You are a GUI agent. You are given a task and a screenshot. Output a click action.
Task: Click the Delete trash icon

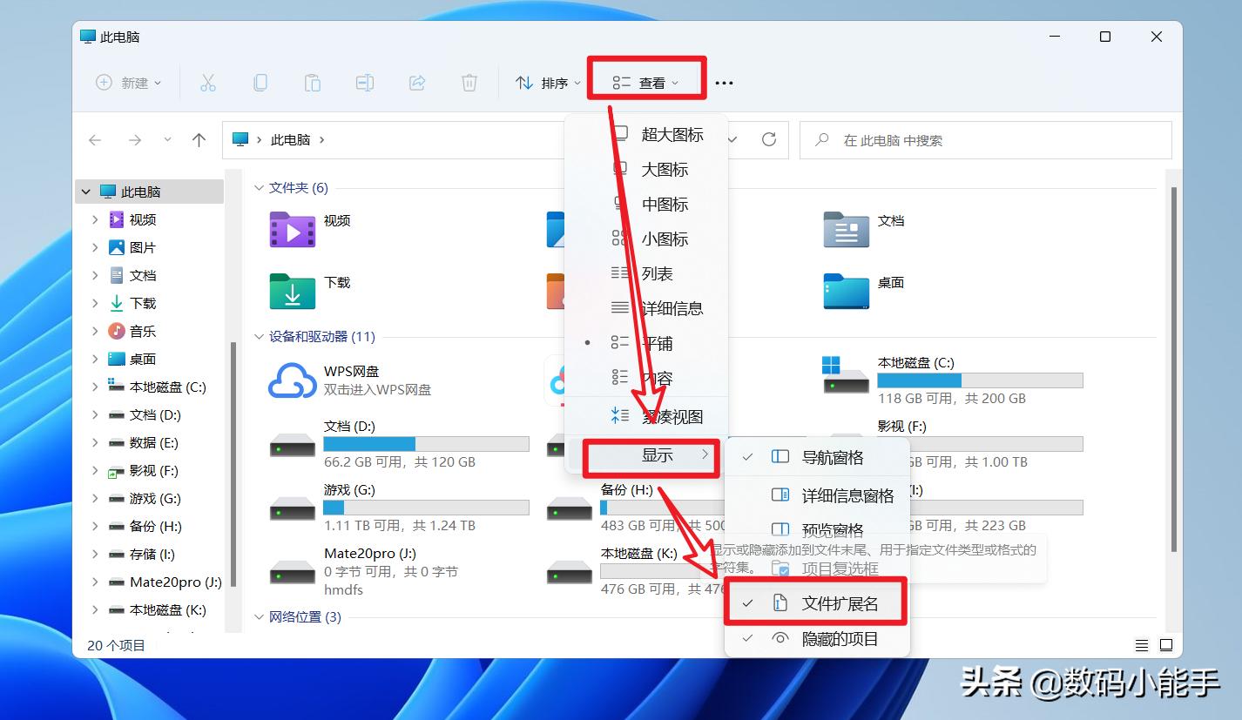[x=469, y=82]
